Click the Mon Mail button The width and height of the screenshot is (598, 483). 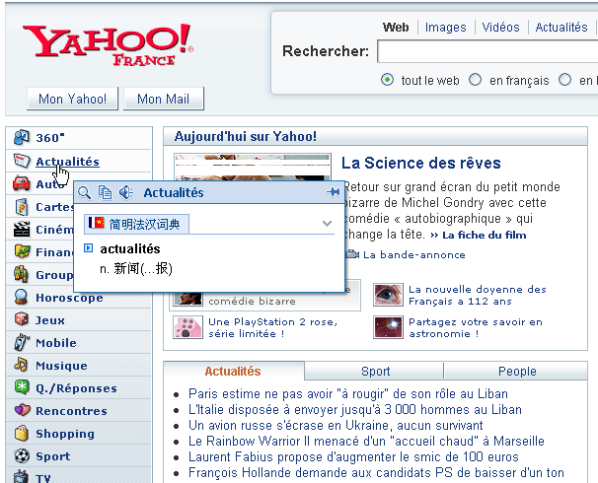coord(163,99)
